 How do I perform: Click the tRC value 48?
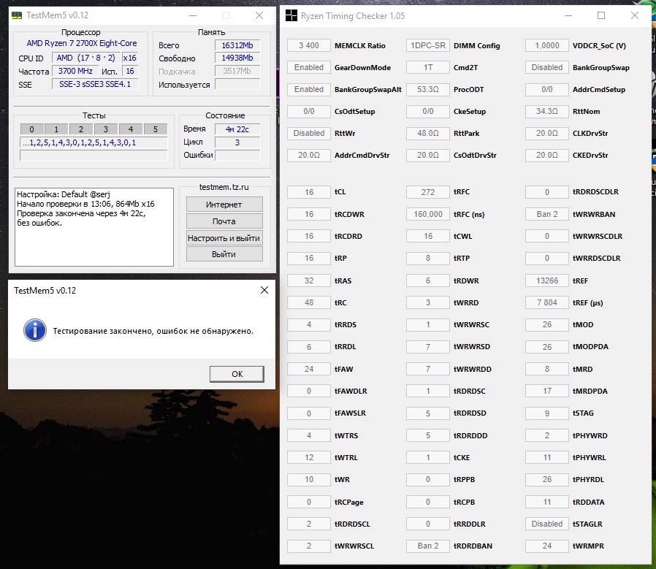[309, 302]
